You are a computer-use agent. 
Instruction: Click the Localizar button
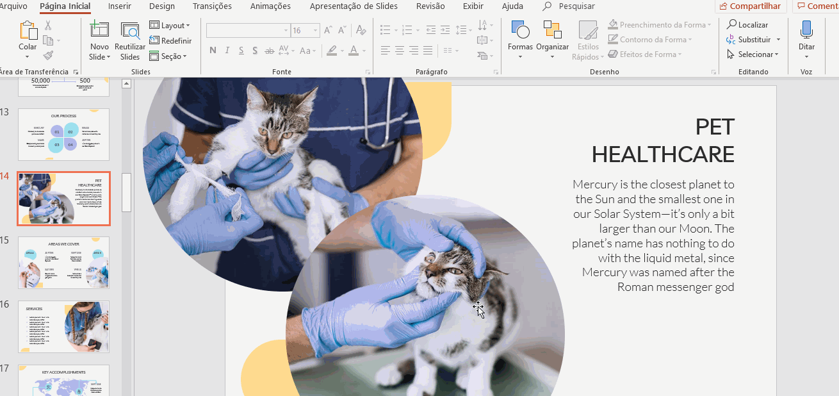click(x=747, y=24)
